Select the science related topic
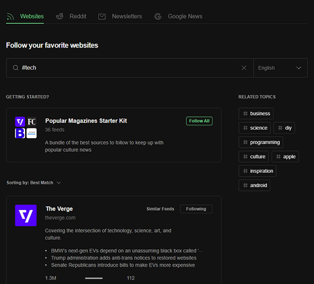314x284 pixels. coord(254,128)
